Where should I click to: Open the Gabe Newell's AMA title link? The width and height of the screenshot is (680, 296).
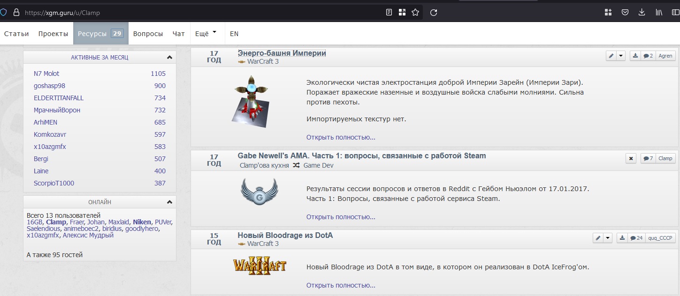pyautogui.click(x=362, y=155)
